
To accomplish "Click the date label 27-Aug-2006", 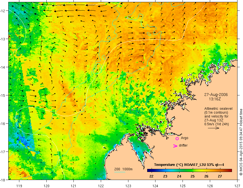I will coord(216,95).
